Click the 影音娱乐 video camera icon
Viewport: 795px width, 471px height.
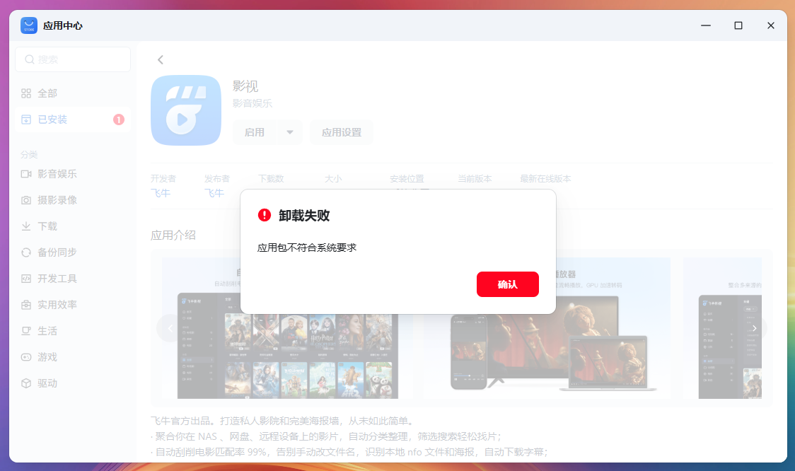coord(26,174)
